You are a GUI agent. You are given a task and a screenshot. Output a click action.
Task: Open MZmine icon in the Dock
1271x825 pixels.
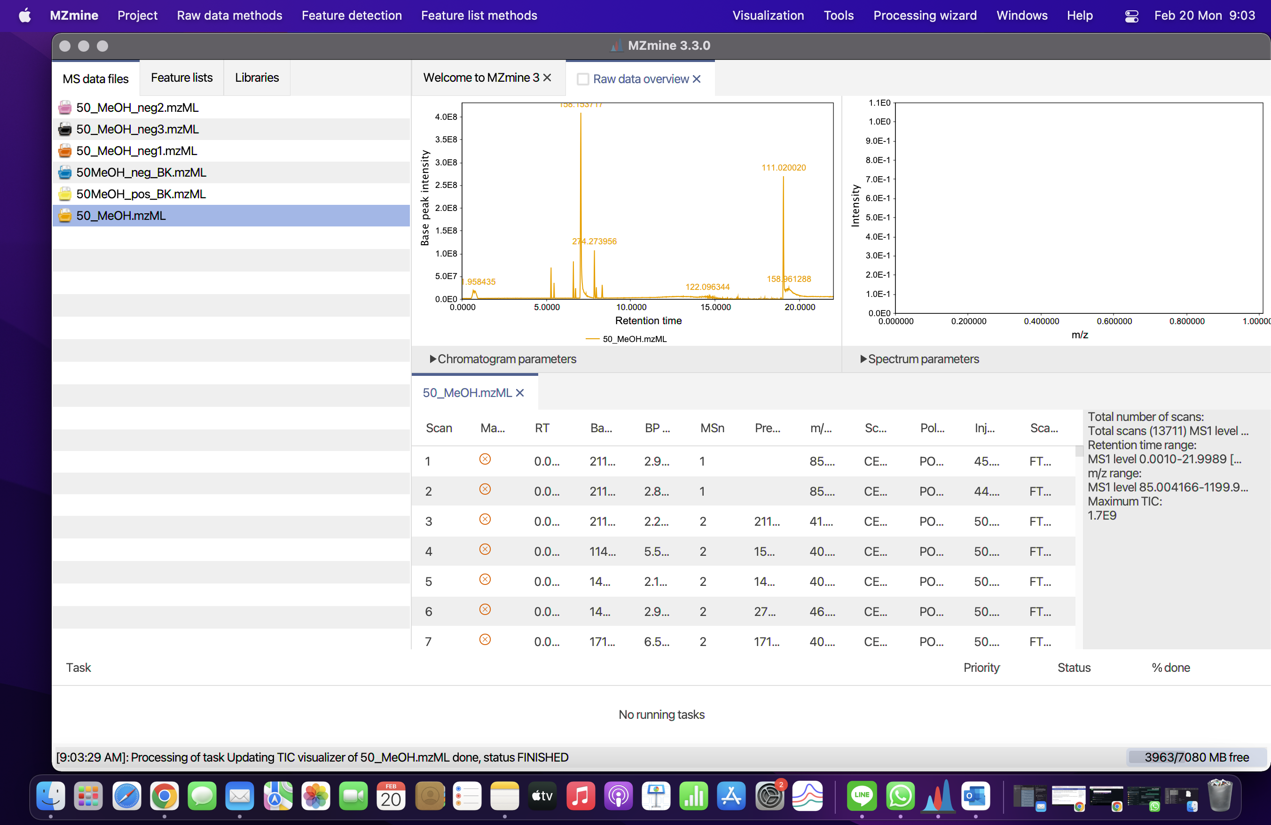click(938, 797)
